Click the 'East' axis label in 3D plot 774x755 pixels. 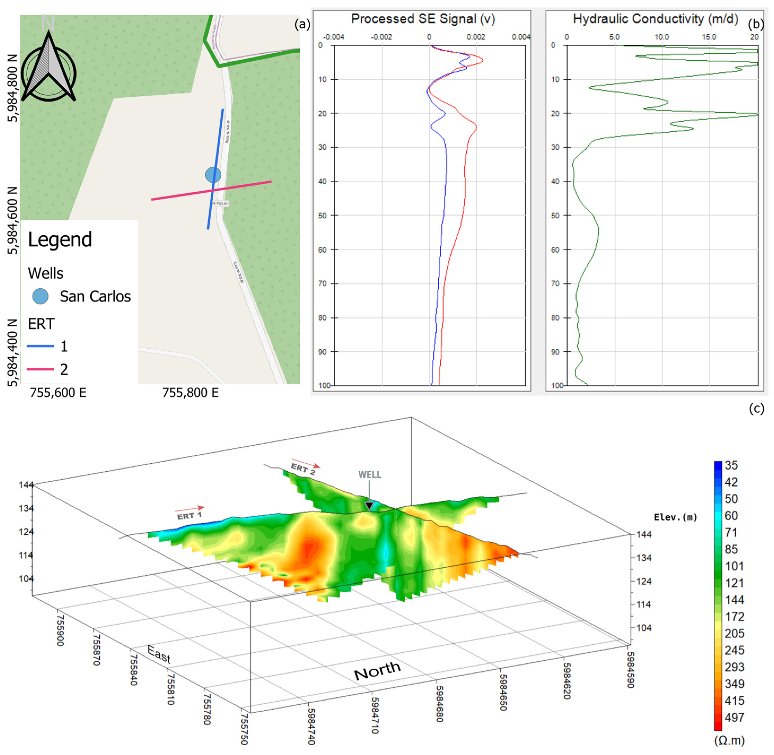click(159, 654)
